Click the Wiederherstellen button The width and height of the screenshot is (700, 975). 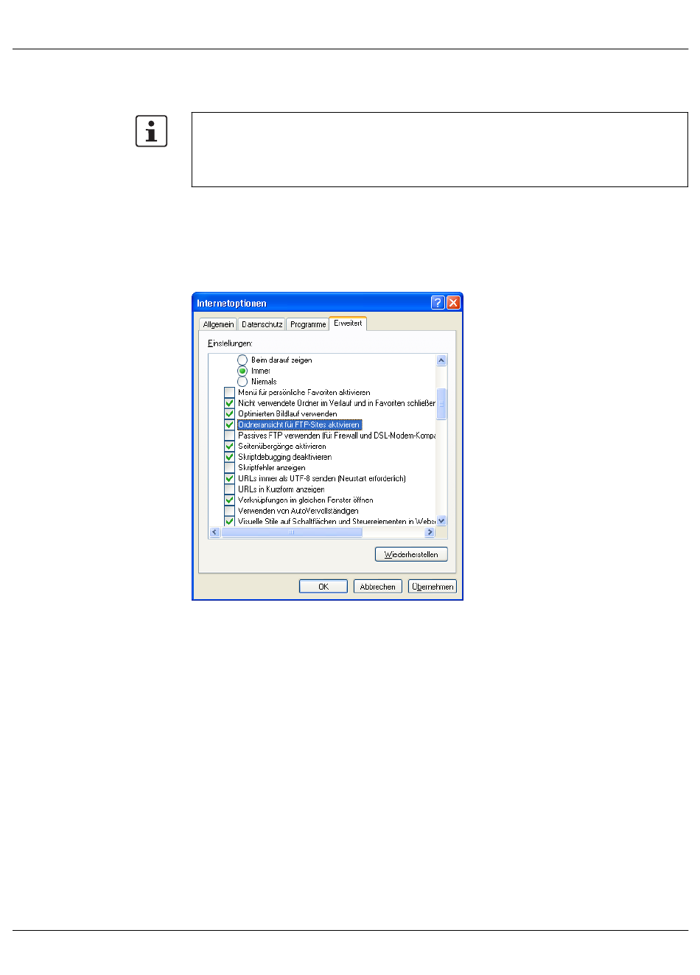(x=411, y=554)
